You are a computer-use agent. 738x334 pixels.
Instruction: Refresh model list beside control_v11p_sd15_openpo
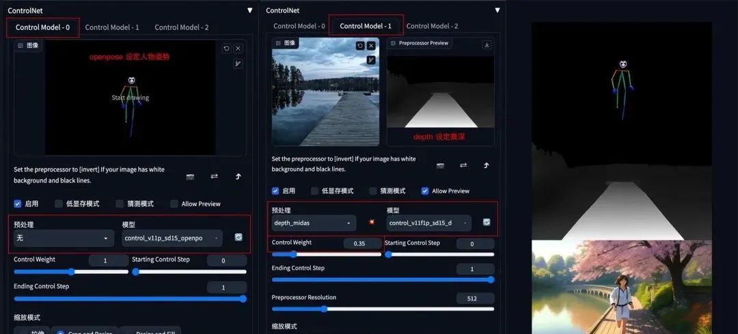[238, 238]
